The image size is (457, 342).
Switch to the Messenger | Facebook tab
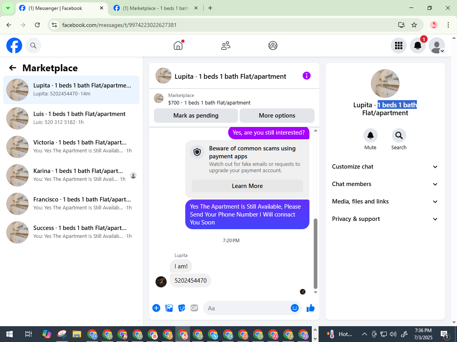pyautogui.click(x=61, y=8)
